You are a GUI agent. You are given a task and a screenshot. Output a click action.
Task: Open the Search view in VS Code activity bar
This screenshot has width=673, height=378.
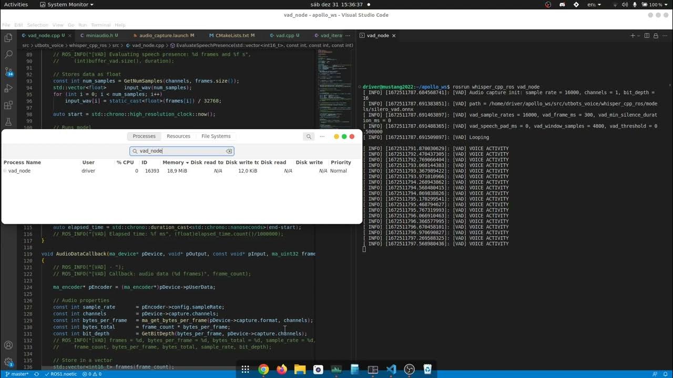tap(8, 54)
